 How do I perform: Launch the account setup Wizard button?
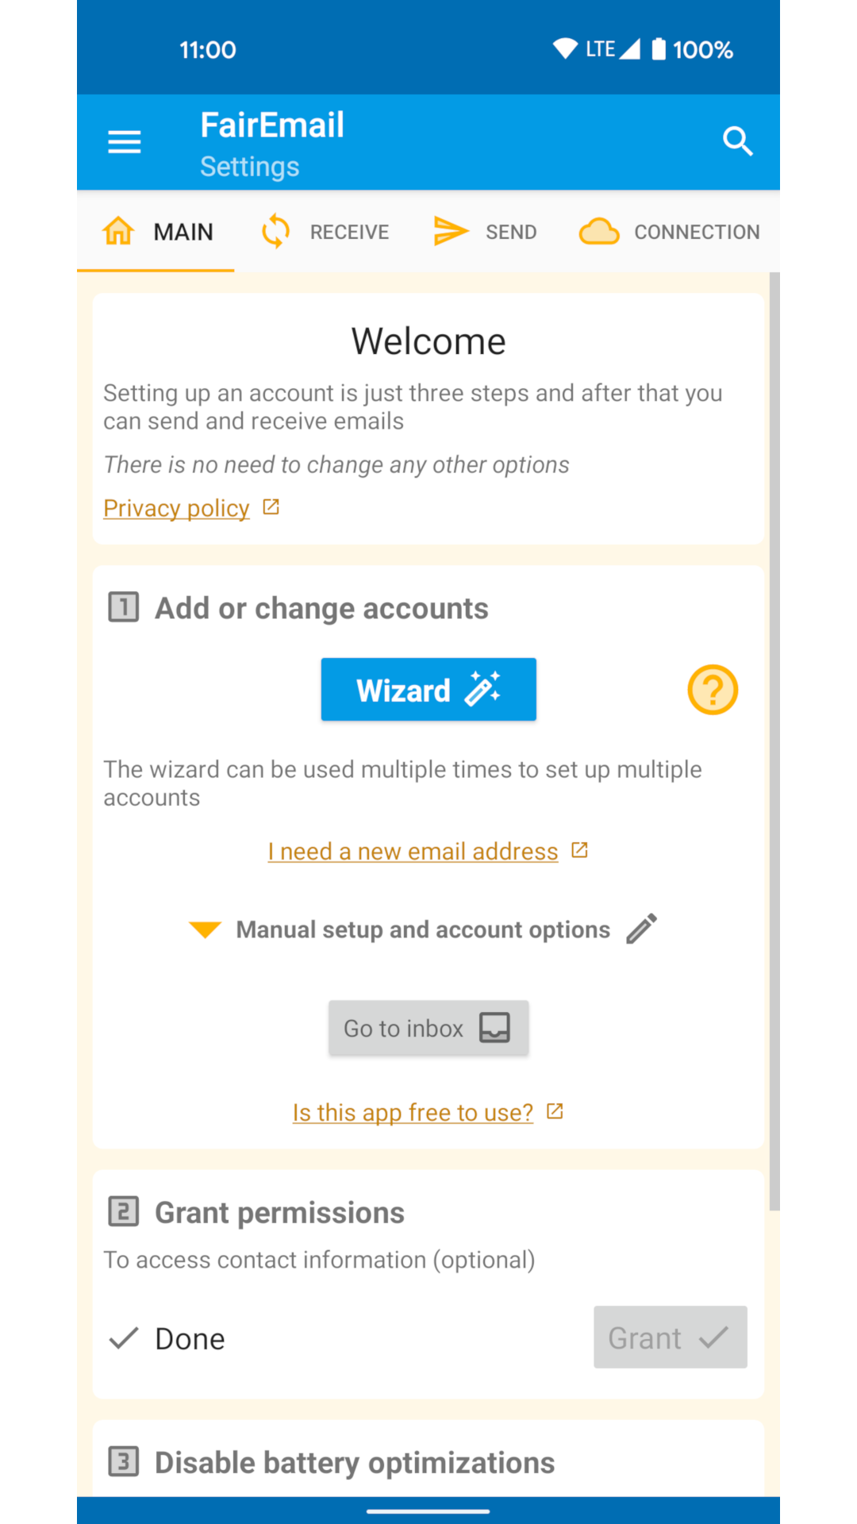pyautogui.click(x=428, y=690)
